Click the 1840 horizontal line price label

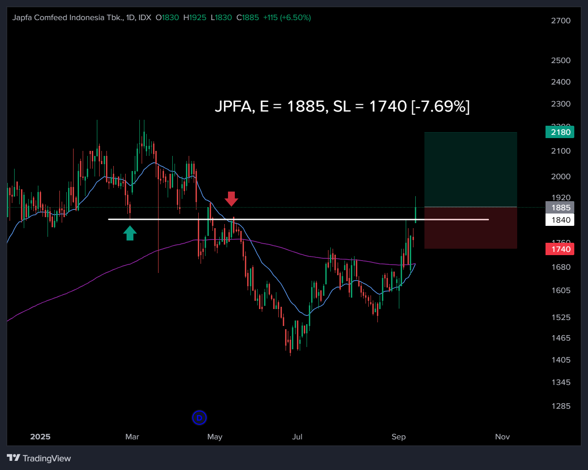(560, 220)
